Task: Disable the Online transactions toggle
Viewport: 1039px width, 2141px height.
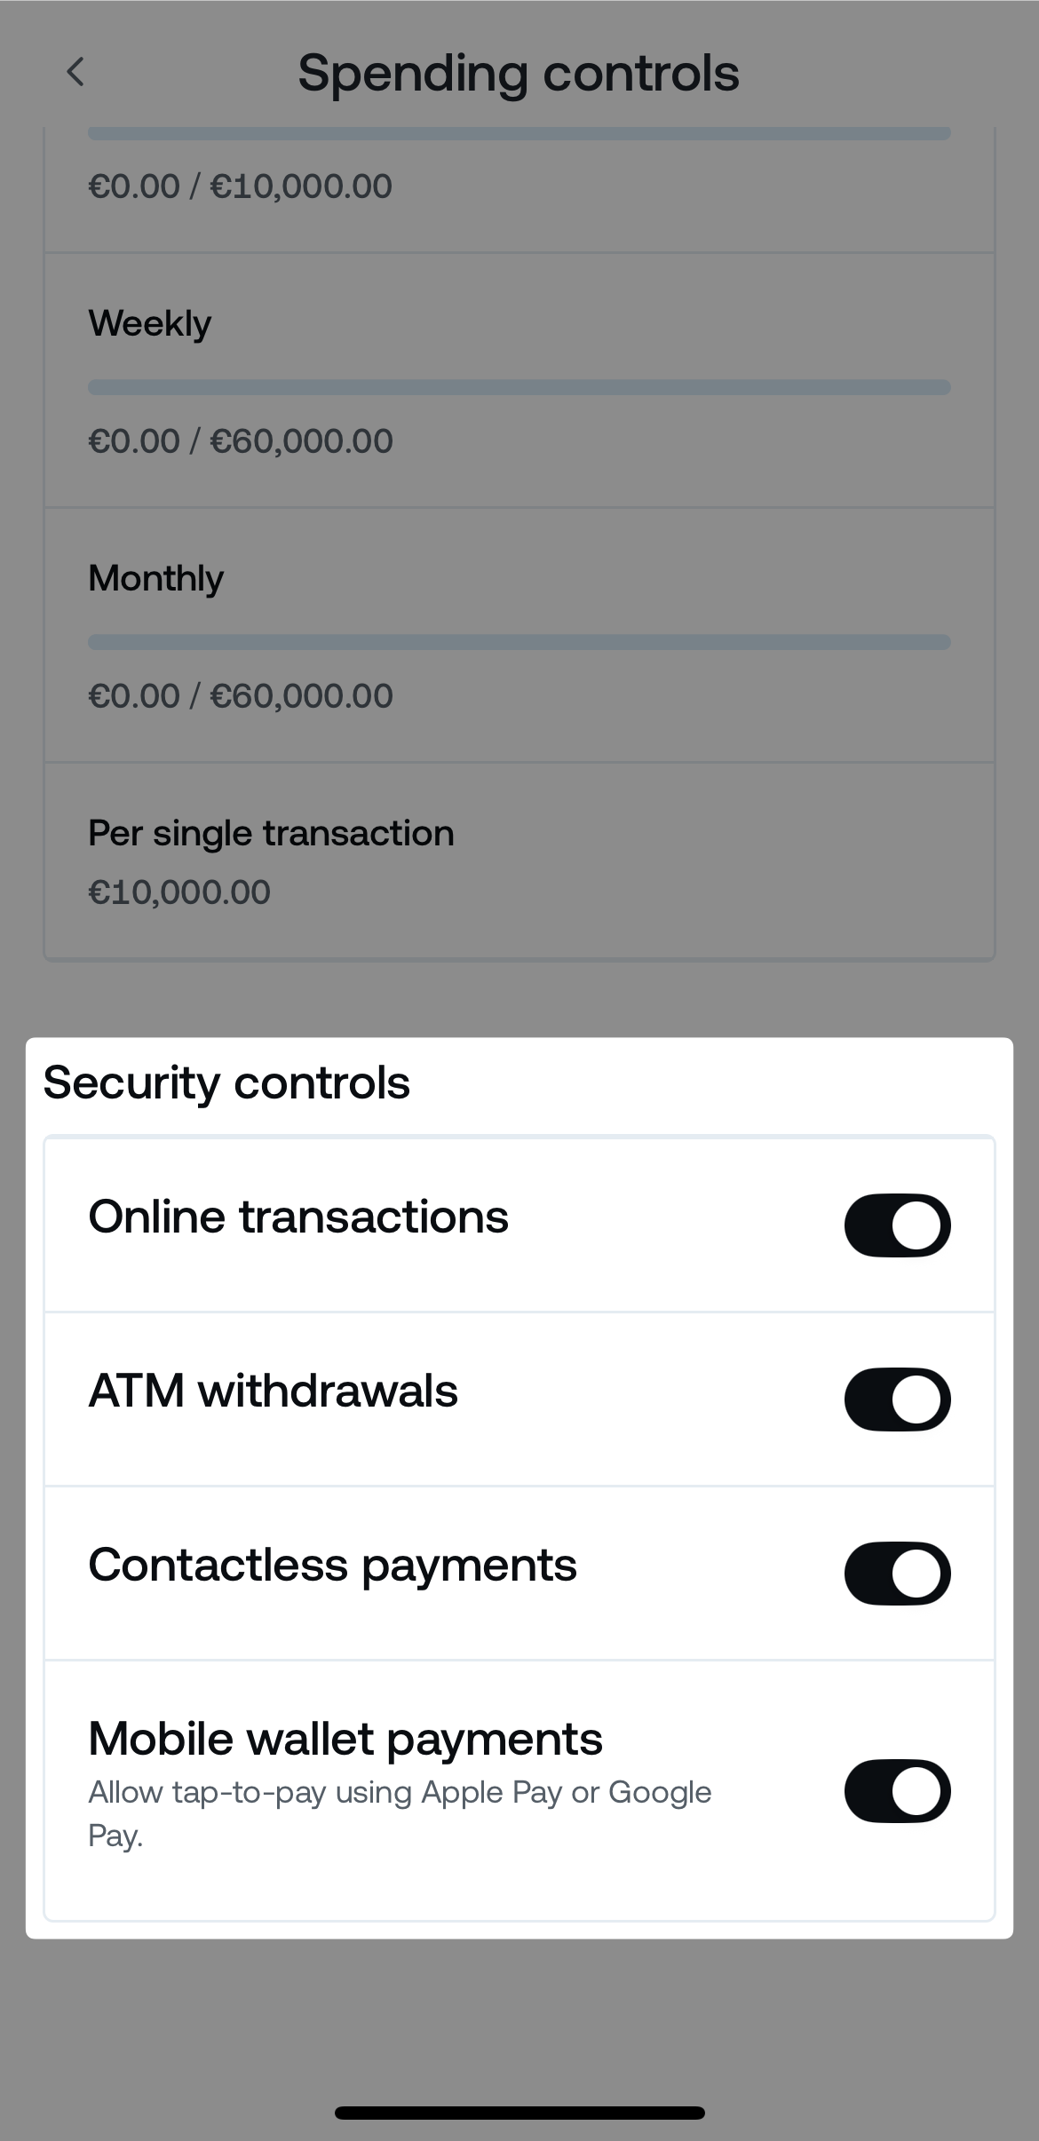Action: 897,1225
